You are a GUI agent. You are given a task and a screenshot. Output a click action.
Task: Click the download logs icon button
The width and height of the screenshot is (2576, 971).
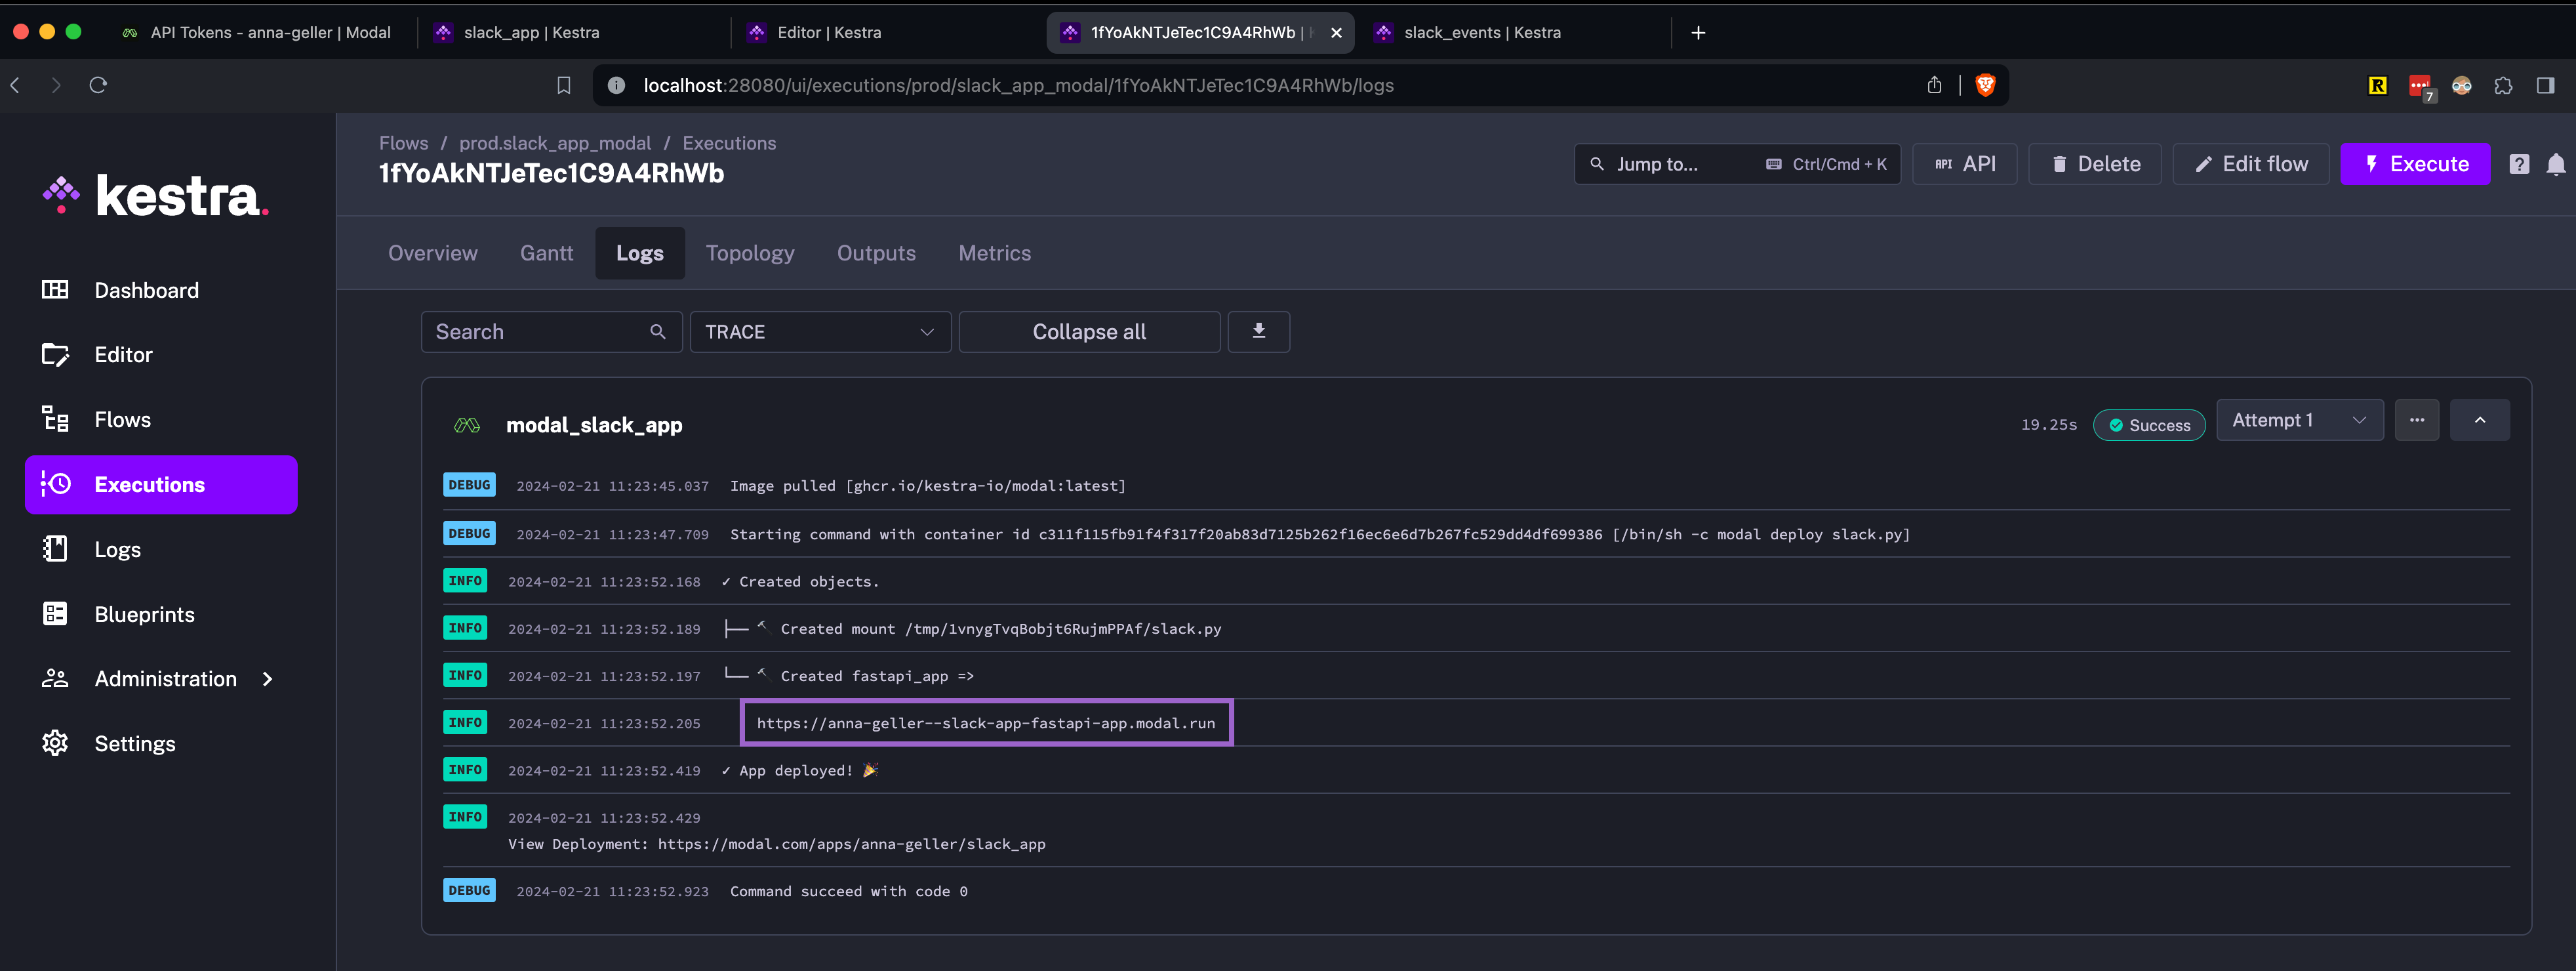[x=1258, y=331]
